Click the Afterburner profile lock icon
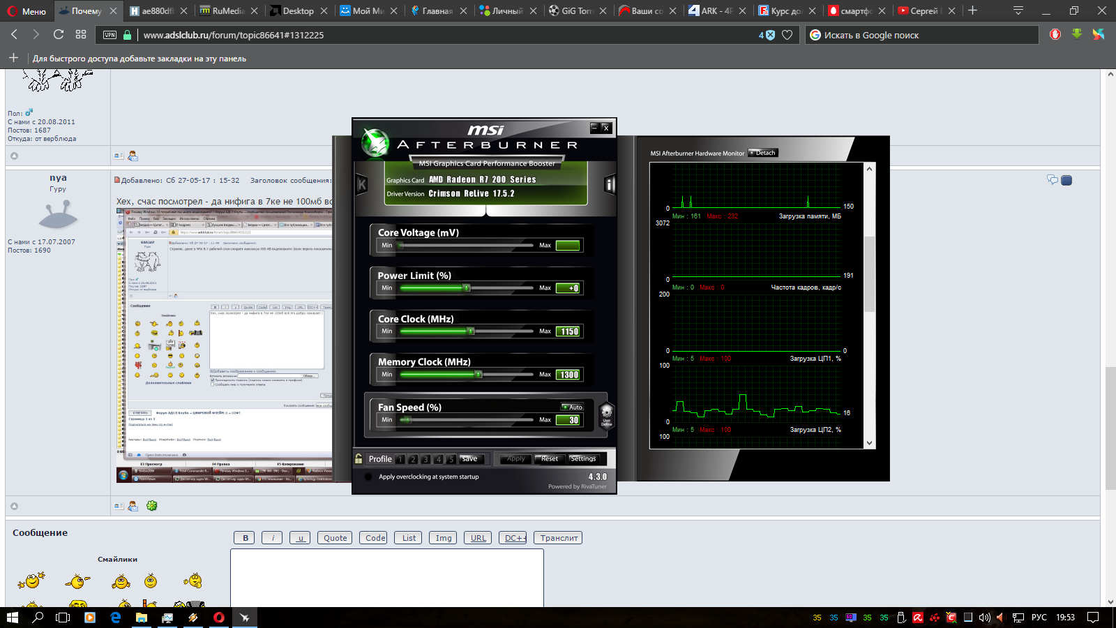 359,458
